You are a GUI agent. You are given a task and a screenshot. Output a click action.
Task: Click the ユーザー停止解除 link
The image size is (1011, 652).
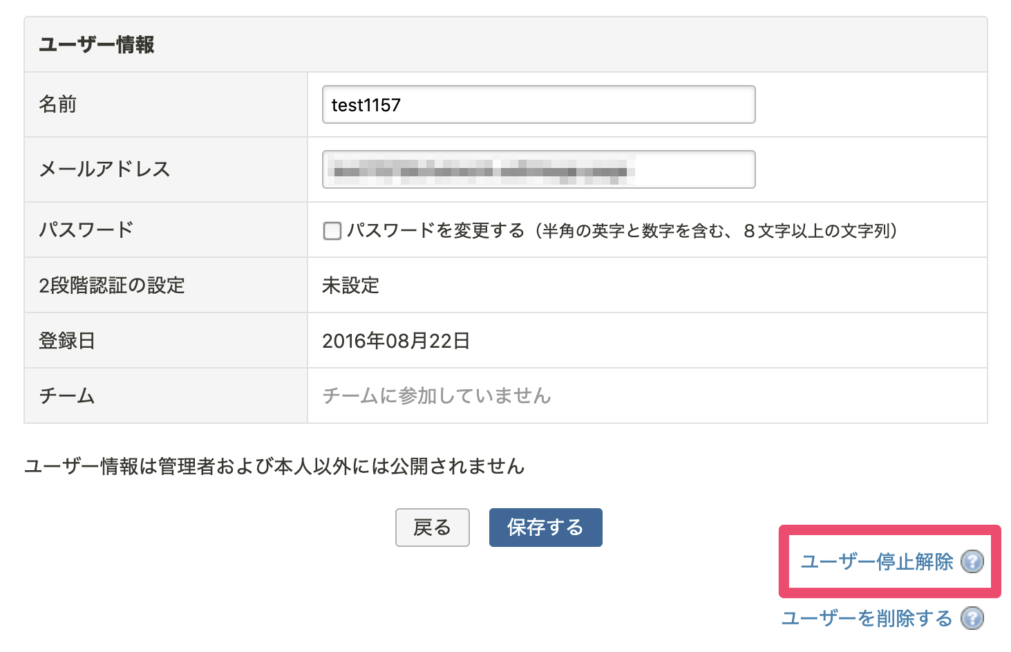click(x=878, y=562)
